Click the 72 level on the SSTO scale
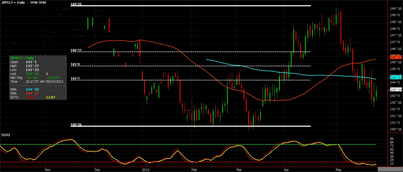The image size is (403, 172). (392, 146)
